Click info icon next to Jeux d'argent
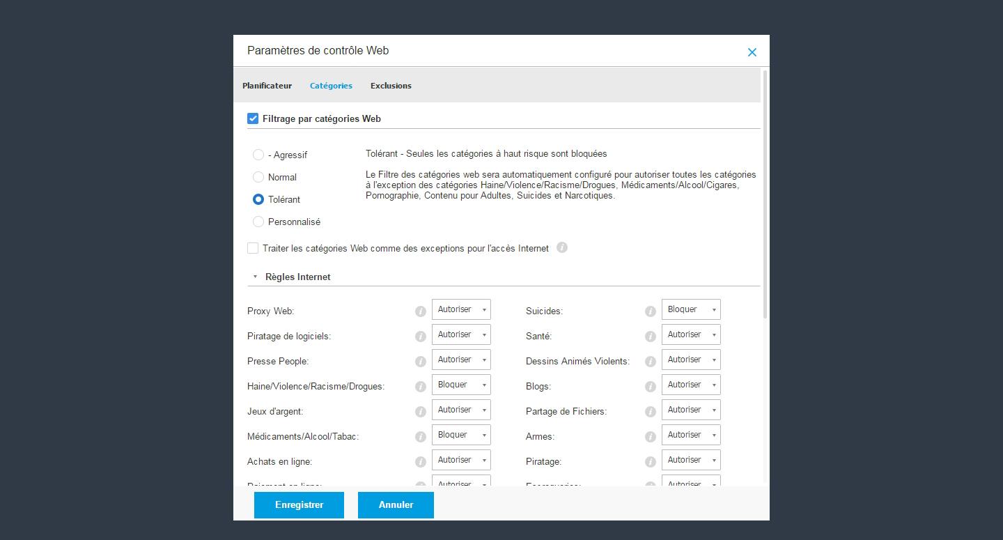 click(x=420, y=412)
